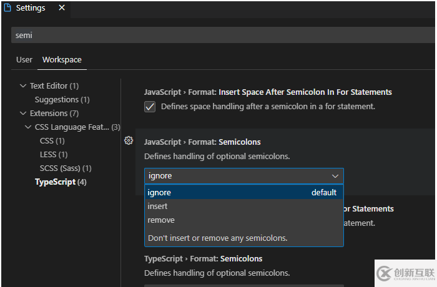Open the Suggestions (1) category
This screenshot has width=437, height=287.
[x=62, y=99]
